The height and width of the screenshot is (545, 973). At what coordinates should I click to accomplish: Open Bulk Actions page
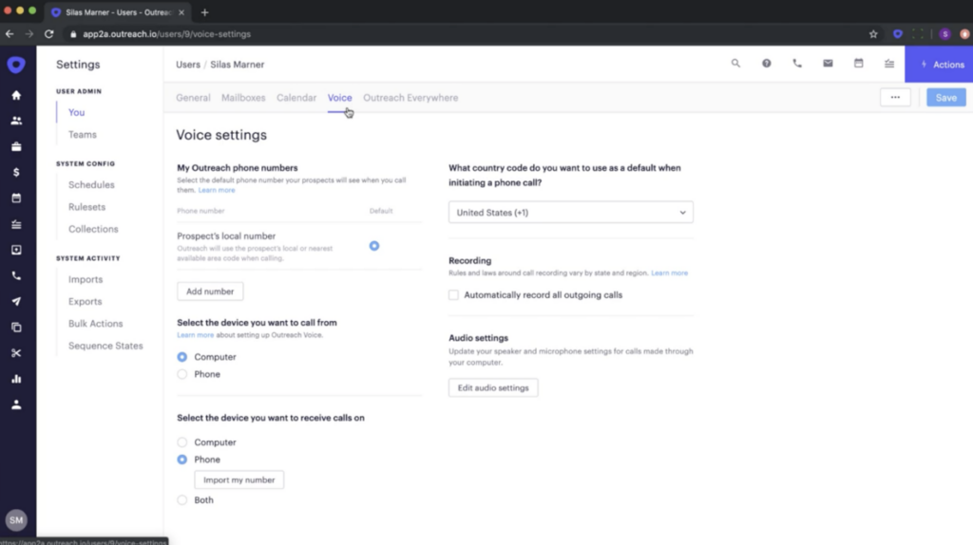click(96, 324)
